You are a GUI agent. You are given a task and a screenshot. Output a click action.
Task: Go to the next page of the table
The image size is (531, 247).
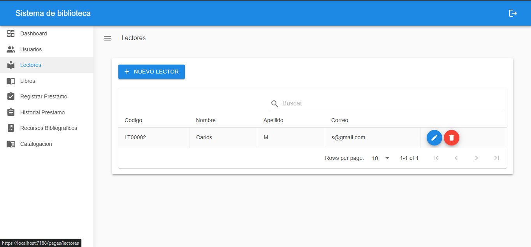476,158
